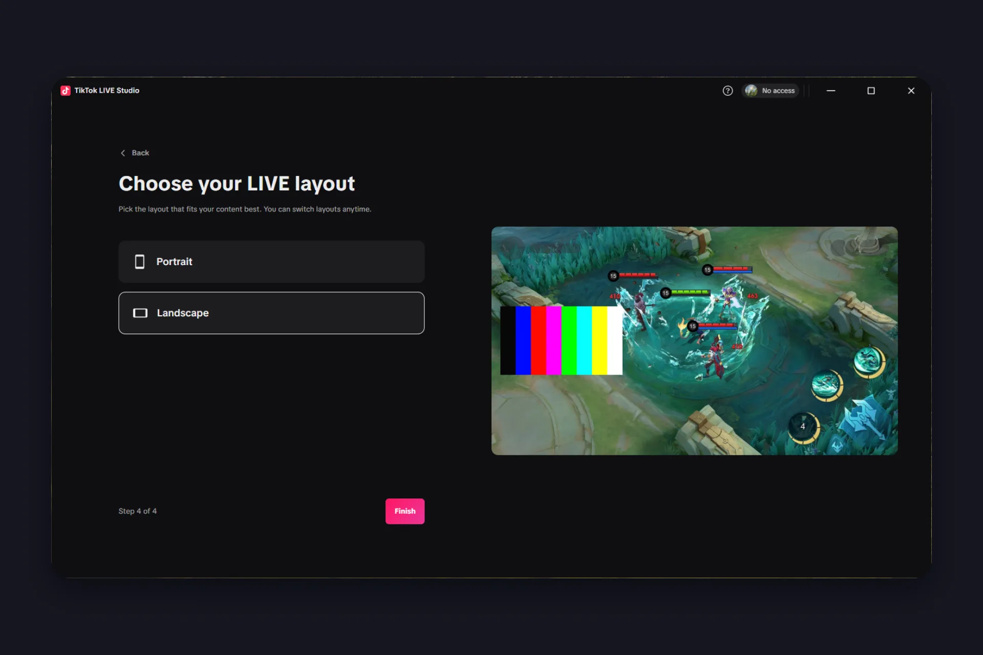Click the Landscape rectangle icon

pos(140,313)
